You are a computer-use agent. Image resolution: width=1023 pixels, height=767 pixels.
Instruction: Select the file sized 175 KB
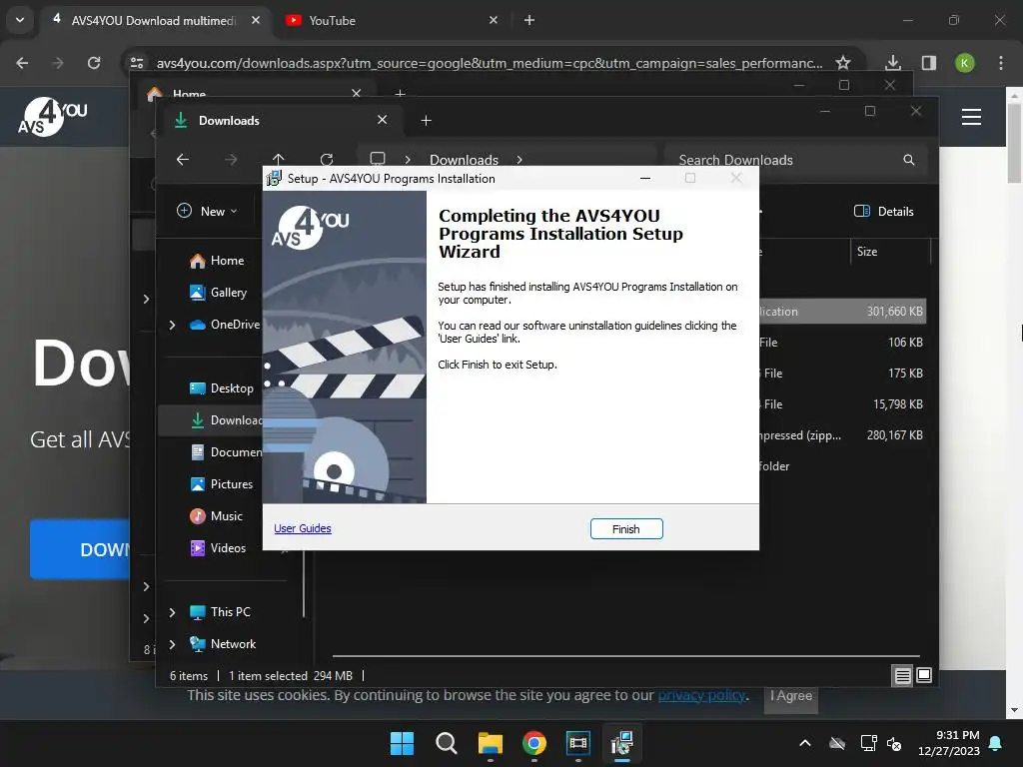click(x=842, y=374)
